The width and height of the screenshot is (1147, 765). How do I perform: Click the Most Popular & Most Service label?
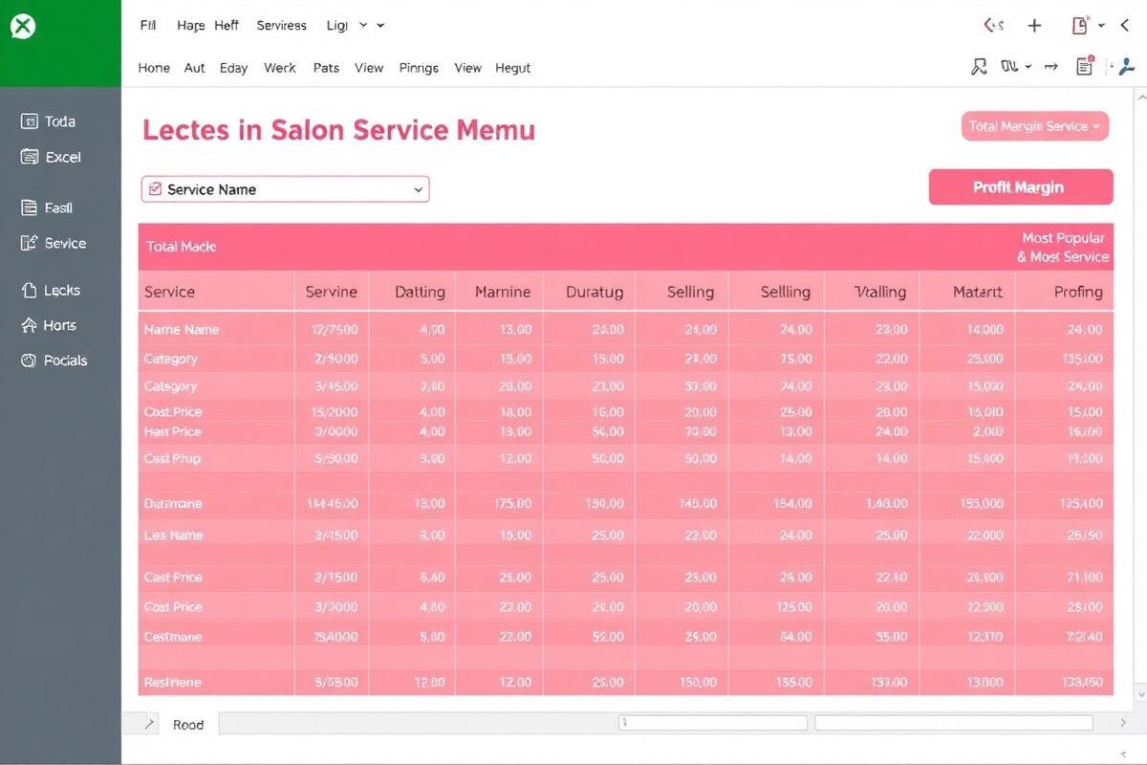pyautogui.click(x=1062, y=247)
